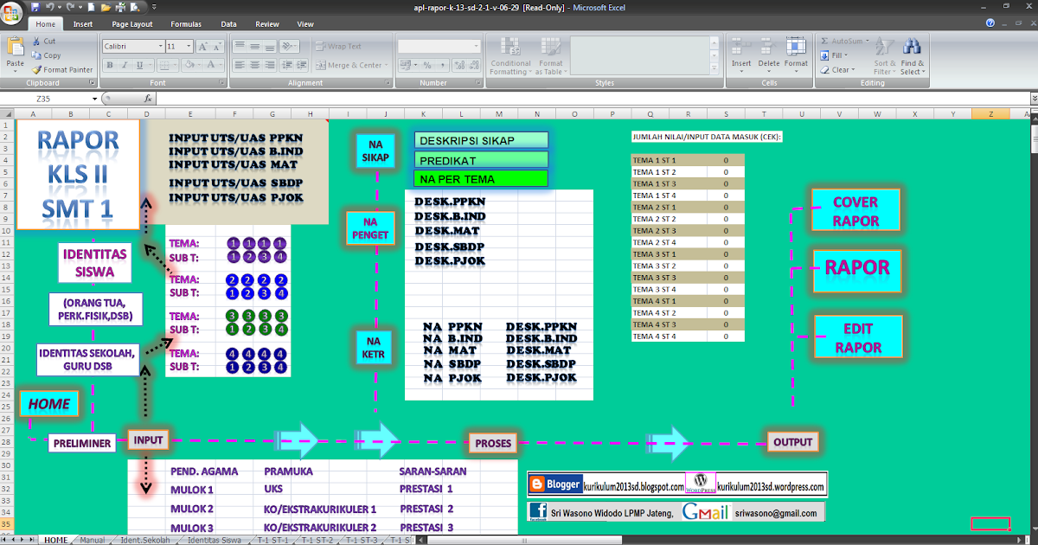Screen dimensions: 1038x545
Task: Click the IDENTITAS SISWA box
Action: [x=95, y=263]
